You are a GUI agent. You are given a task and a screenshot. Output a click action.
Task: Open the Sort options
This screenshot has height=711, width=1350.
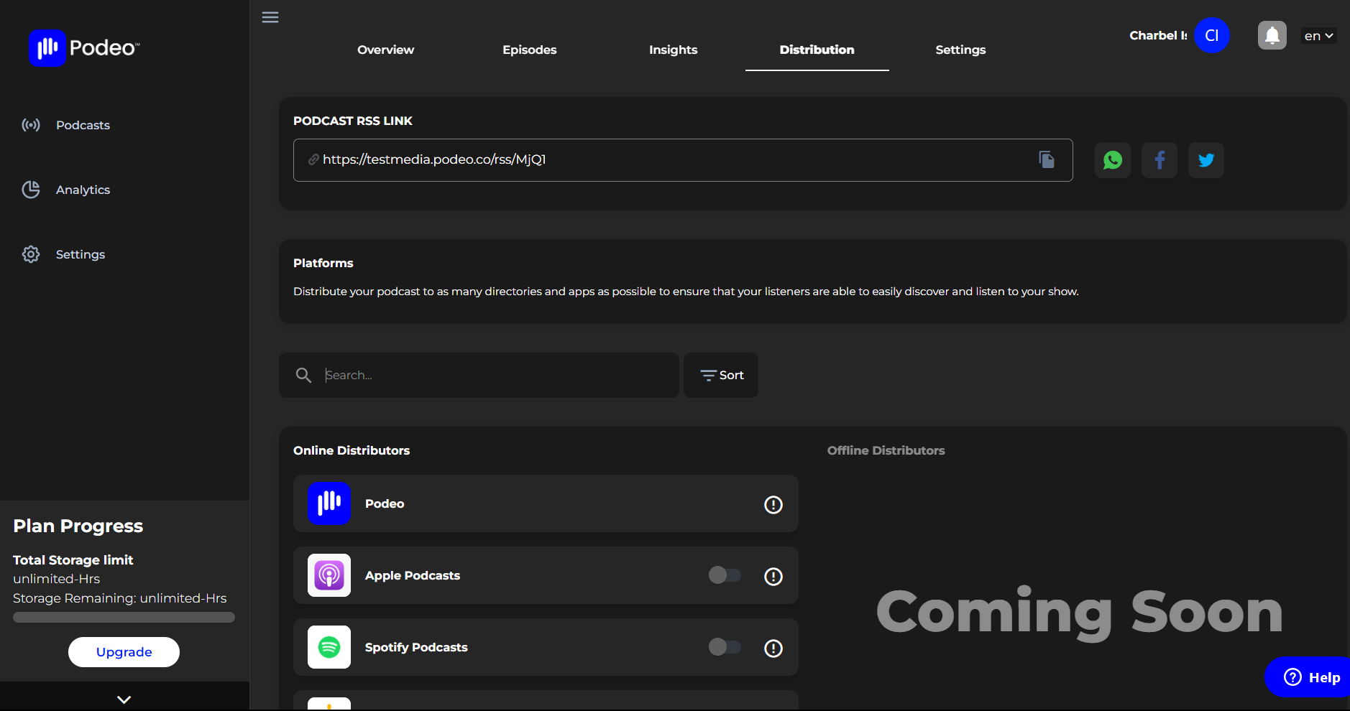(721, 375)
